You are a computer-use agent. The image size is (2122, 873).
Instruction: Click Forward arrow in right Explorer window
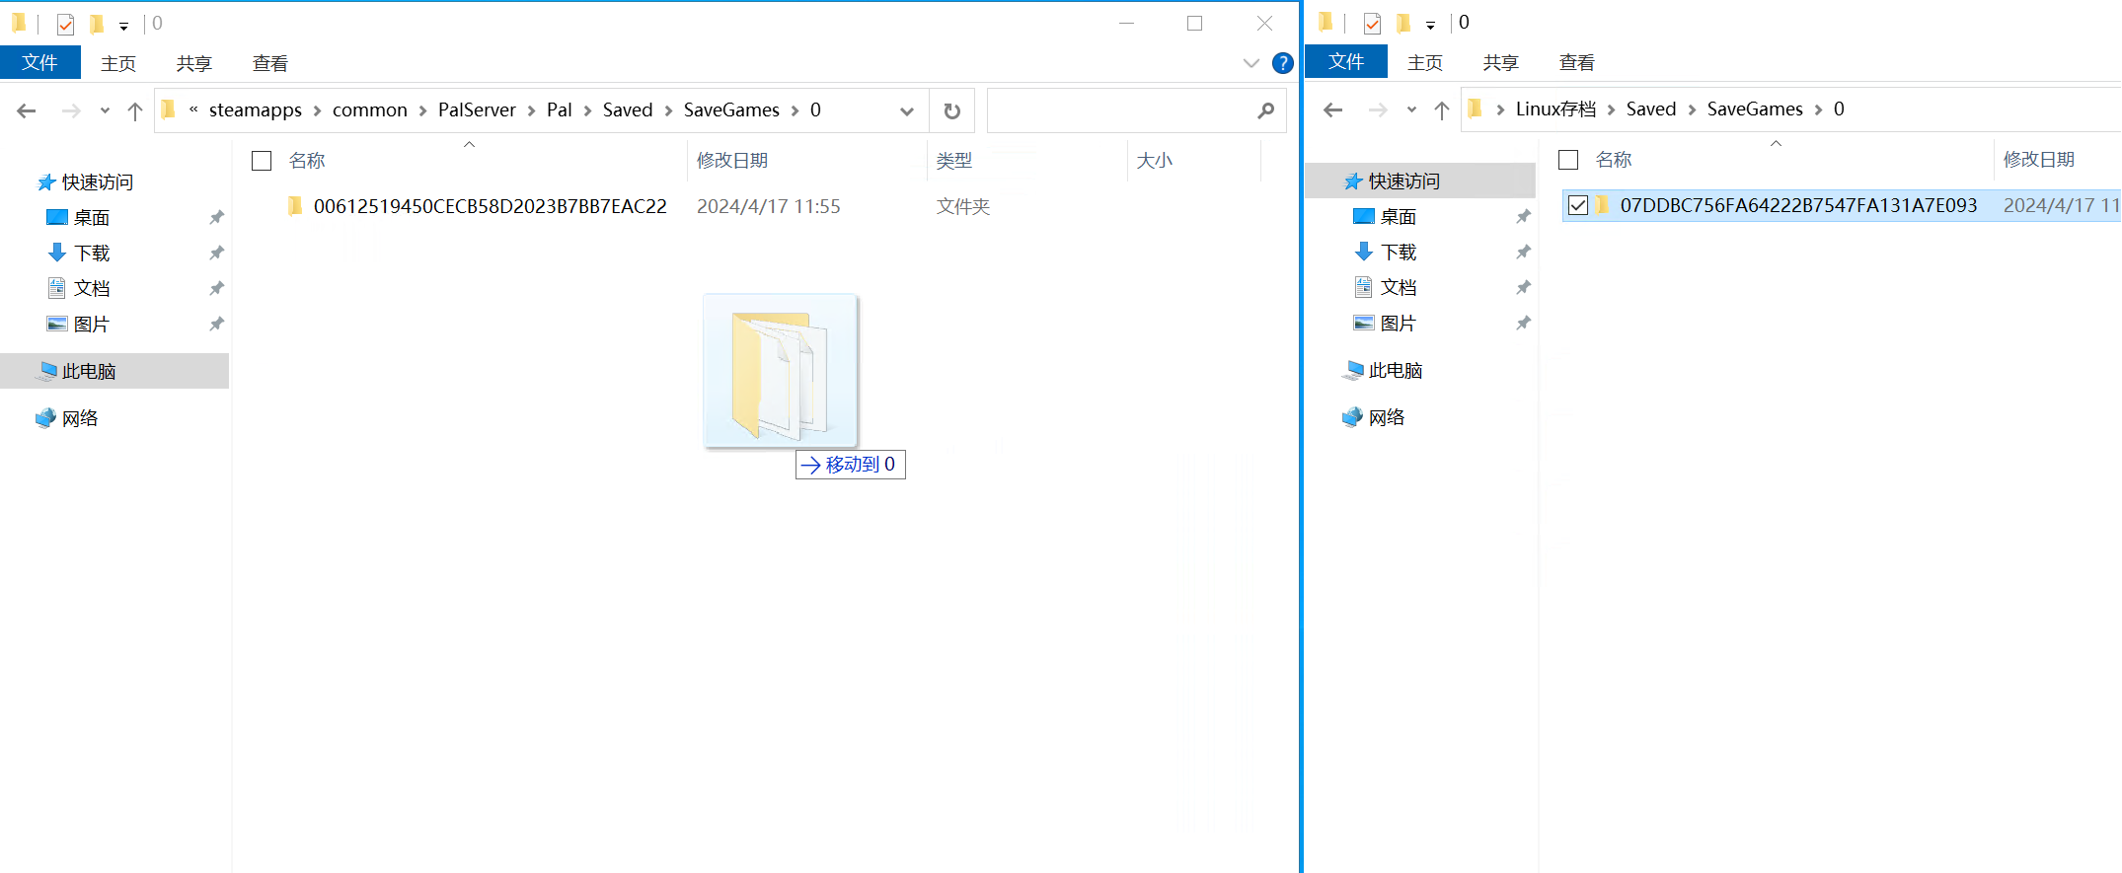click(x=1378, y=109)
